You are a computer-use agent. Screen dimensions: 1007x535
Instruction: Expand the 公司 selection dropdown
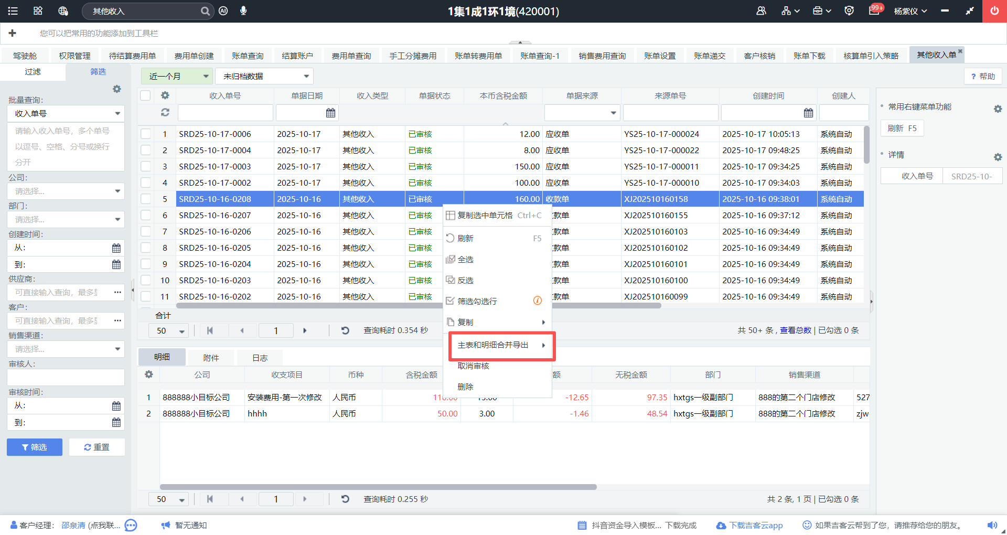point(66,191)
